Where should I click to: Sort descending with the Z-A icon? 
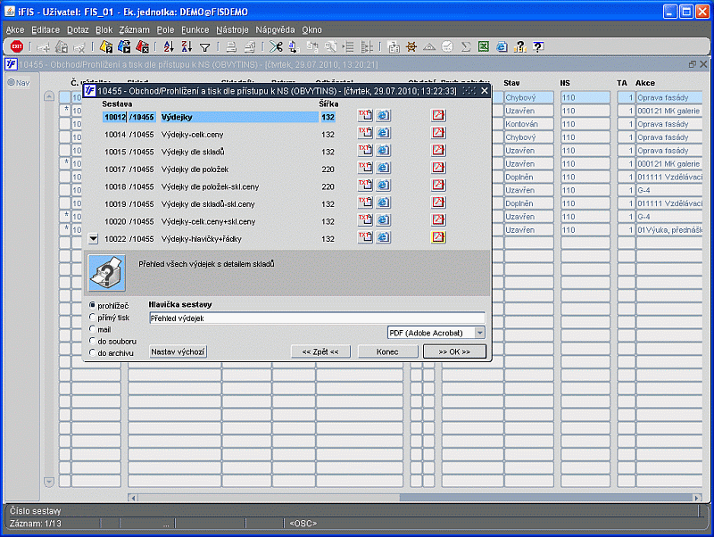(187, 46)
